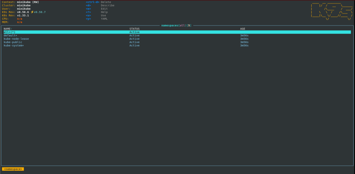Open the Help shortcut hint
Screen dimensions: 355x174
[104, 12]
